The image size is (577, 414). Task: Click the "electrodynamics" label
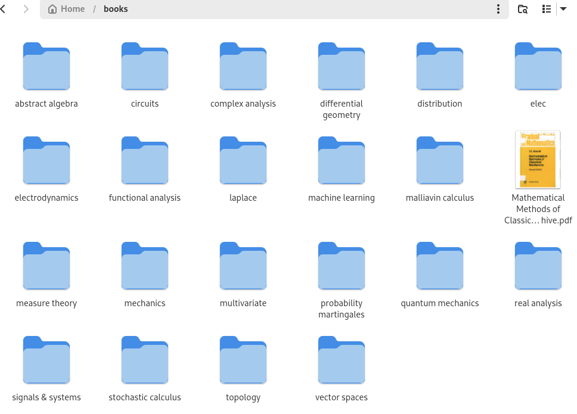(x=46, y=198)
